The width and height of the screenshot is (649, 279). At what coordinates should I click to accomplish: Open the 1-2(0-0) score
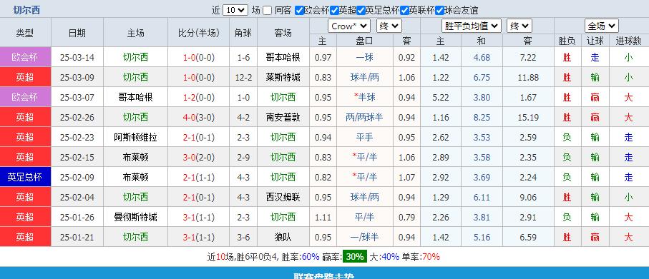pos(199,98)
